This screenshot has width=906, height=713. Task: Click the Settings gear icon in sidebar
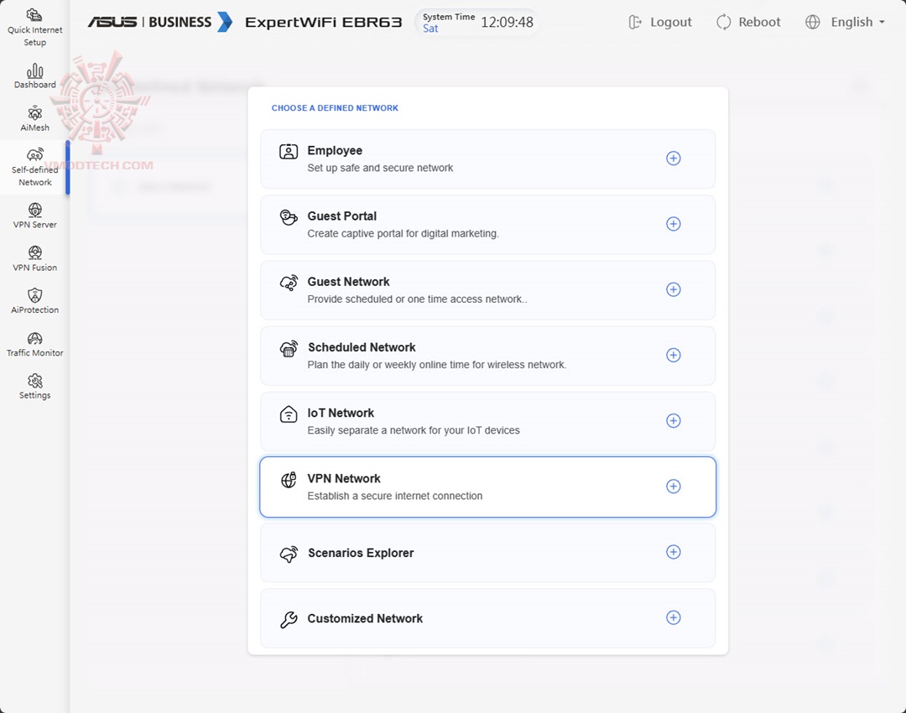click(x=35, y=382)
